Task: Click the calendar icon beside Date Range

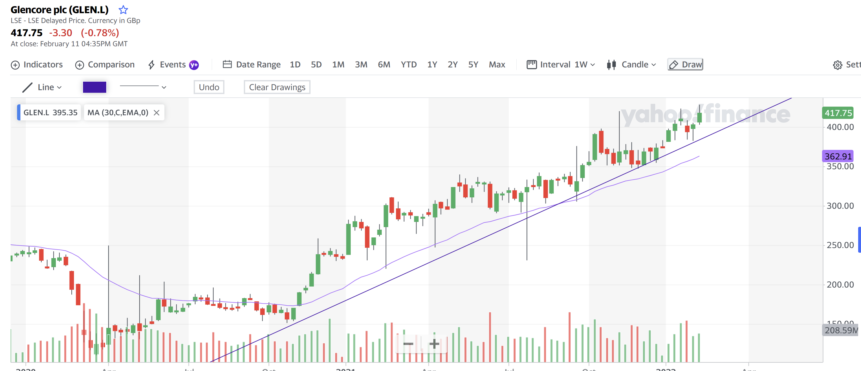Action: (227, 64)
